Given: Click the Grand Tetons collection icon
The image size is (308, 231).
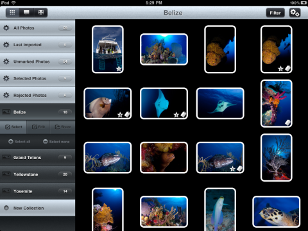Looking at the screenshot, I should 6,157.
